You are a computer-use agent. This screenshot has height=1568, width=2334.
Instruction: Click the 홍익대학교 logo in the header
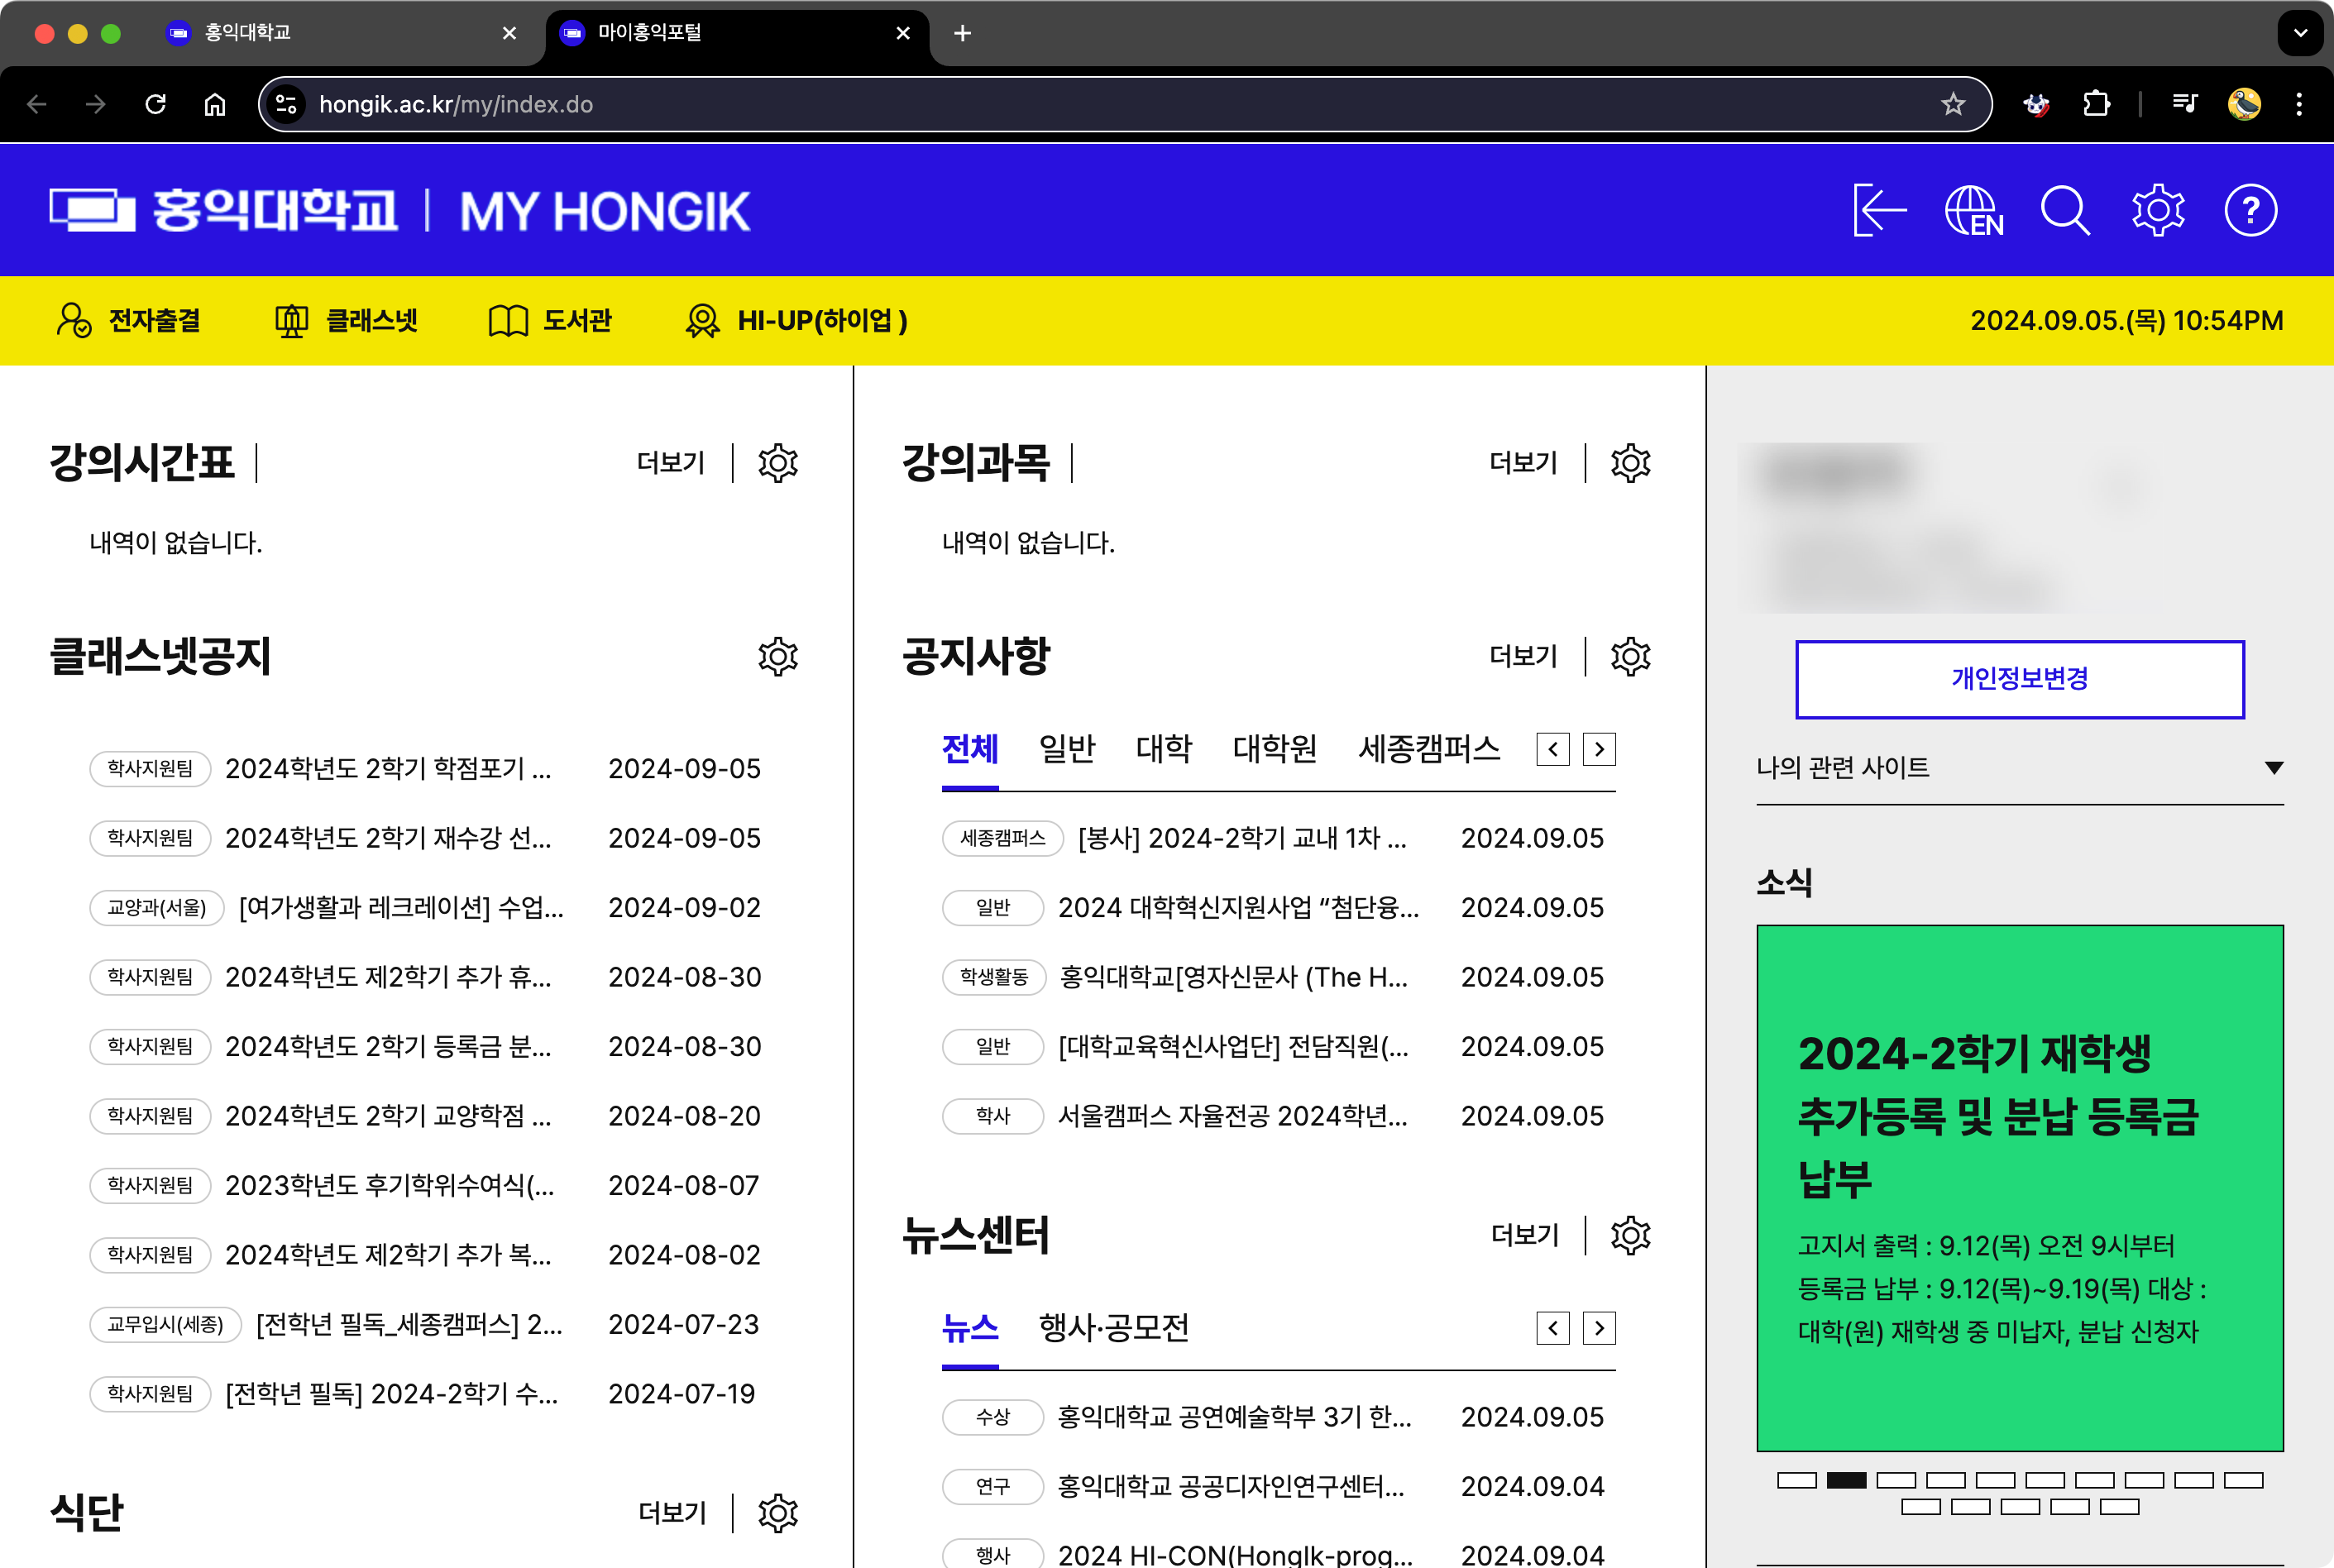coord(224,211)
